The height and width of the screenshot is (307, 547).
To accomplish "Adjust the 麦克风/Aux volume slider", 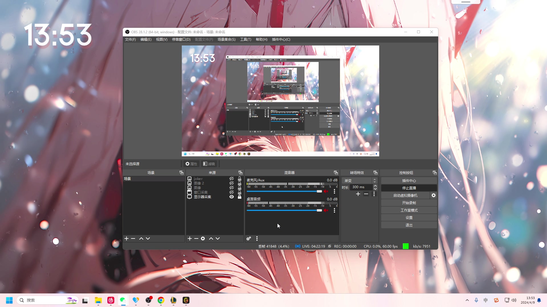I will pyautogui.click(x=284, y=191).
